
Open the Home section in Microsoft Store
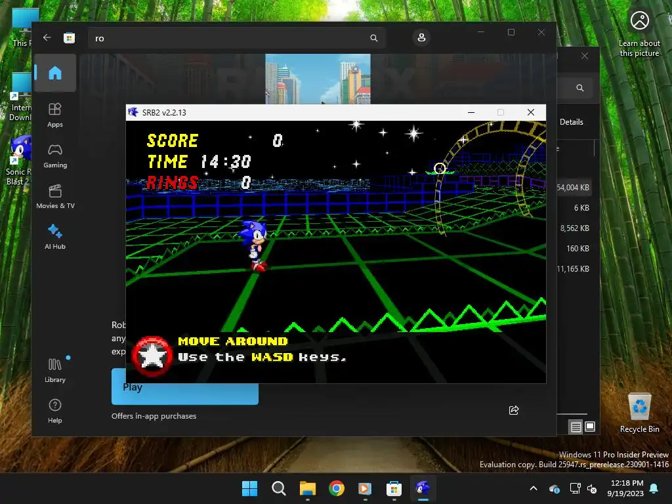(55, 73)
